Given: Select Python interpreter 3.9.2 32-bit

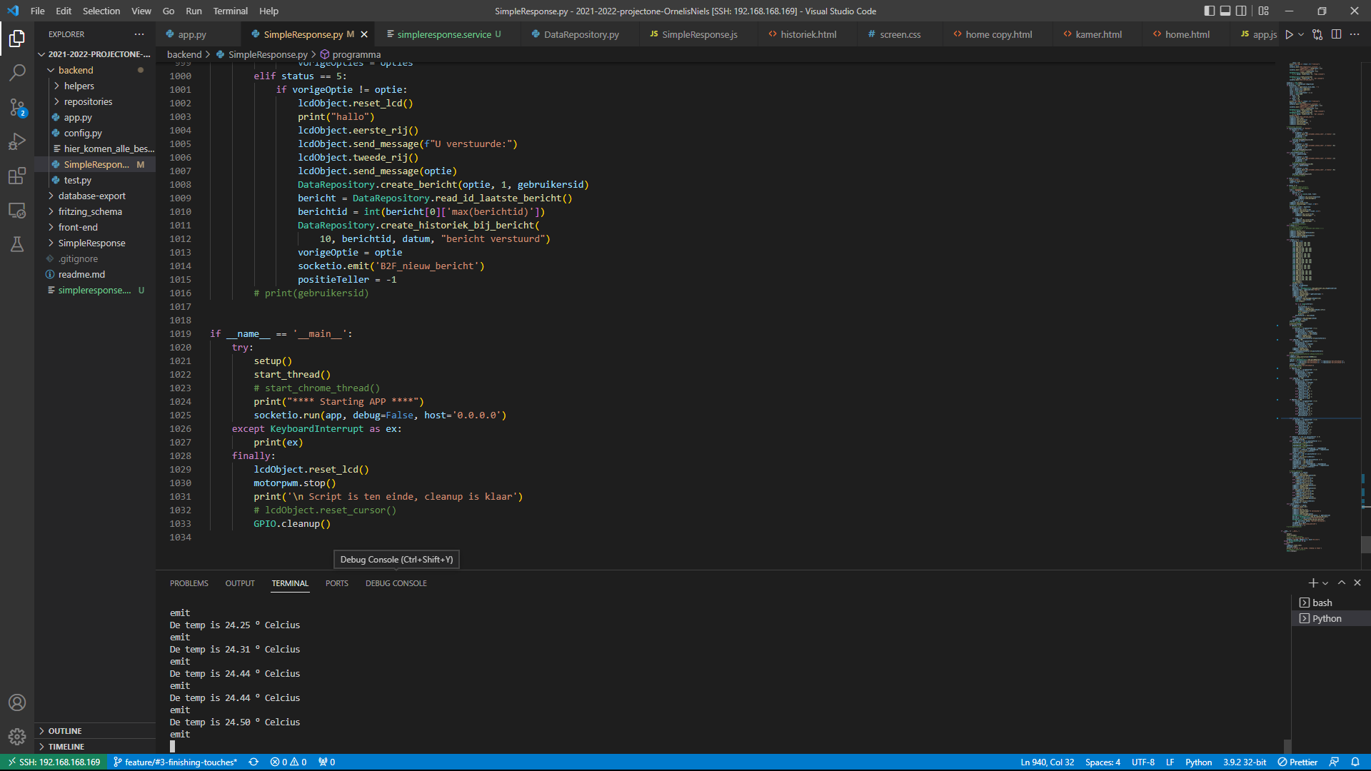Looking at the screenshot, I should 1245,762.
